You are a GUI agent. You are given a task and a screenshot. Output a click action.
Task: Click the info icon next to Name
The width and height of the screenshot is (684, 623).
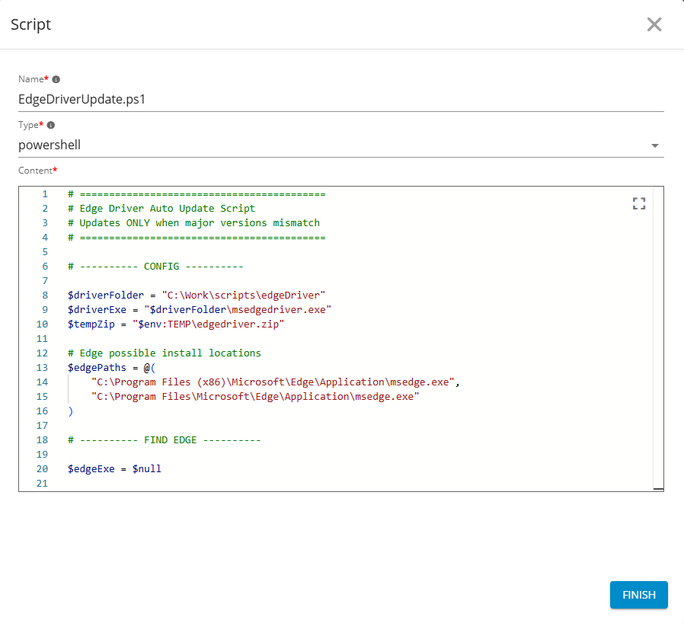(56, 79)
